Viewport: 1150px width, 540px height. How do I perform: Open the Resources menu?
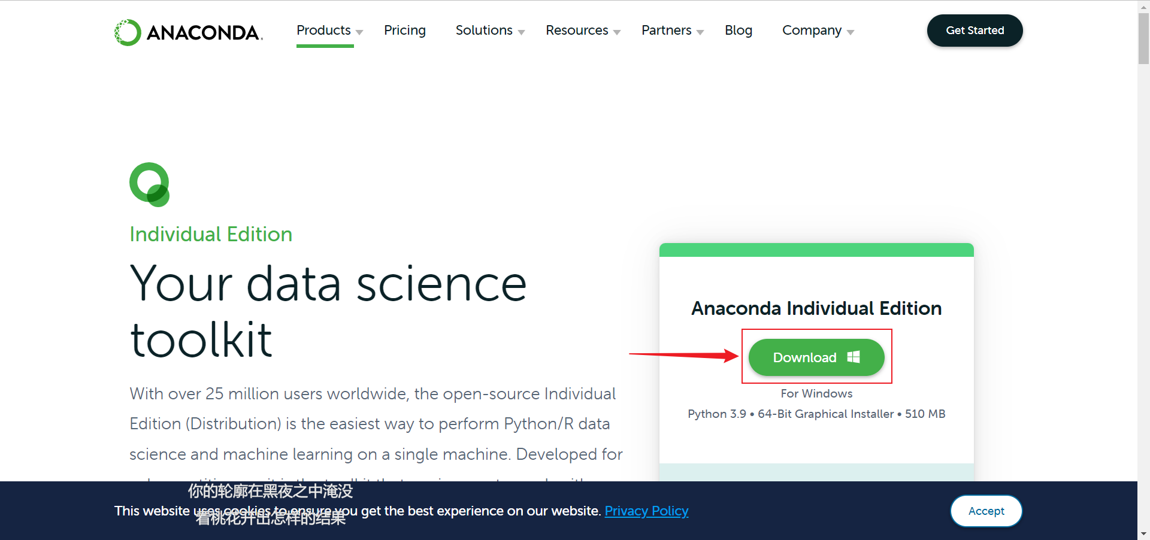(577, 30)
